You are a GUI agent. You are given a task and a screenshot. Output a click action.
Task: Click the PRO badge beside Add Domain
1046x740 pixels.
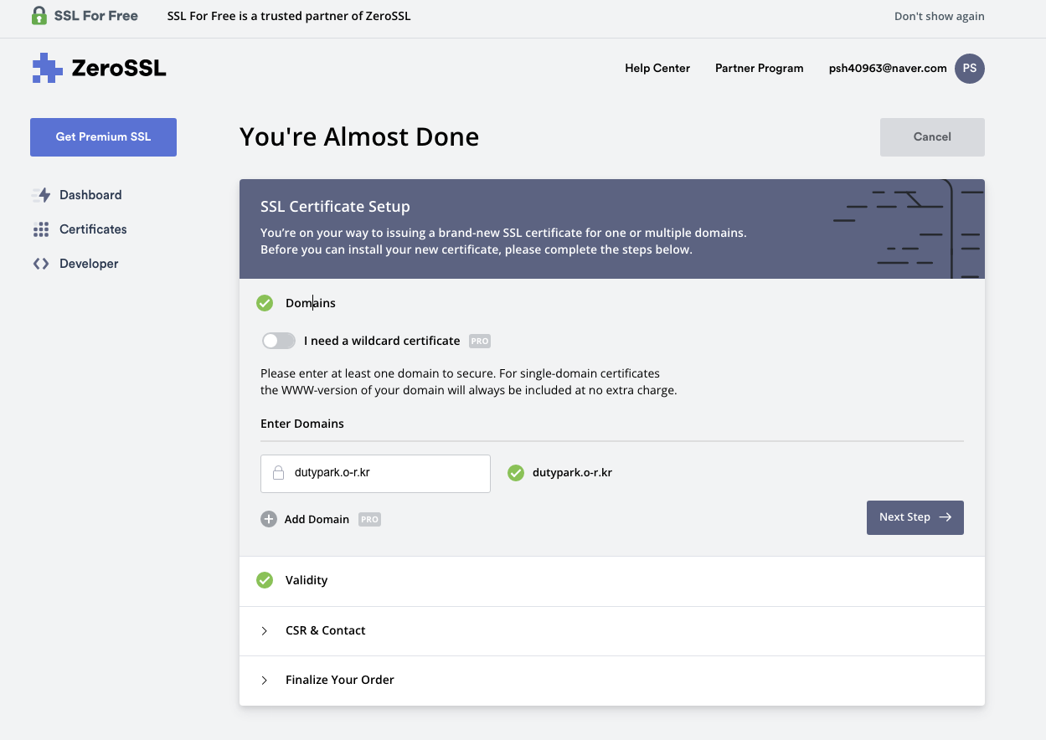pyautogui.click(x=369, y=519)
